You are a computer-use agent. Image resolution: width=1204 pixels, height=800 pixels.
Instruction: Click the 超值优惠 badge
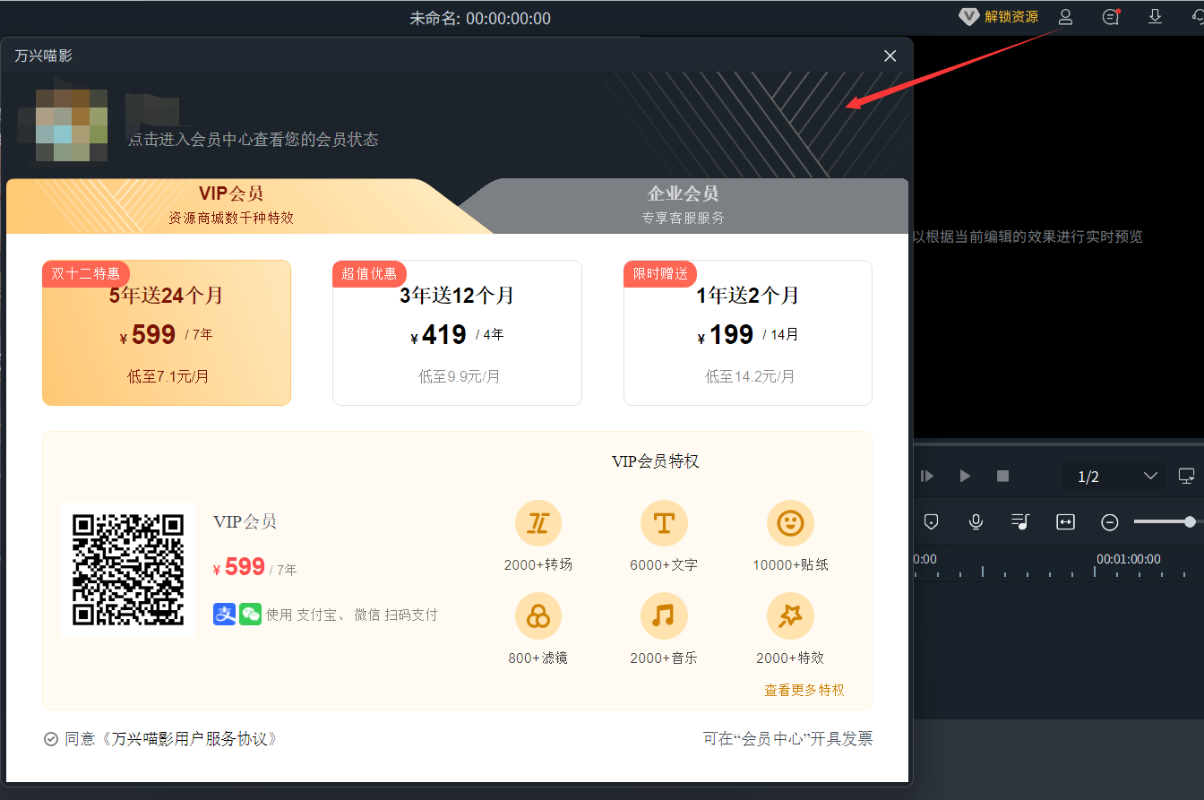(x=370, y=273)
